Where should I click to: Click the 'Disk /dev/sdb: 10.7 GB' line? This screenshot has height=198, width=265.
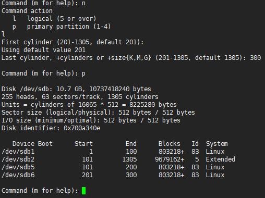[76, 89]
